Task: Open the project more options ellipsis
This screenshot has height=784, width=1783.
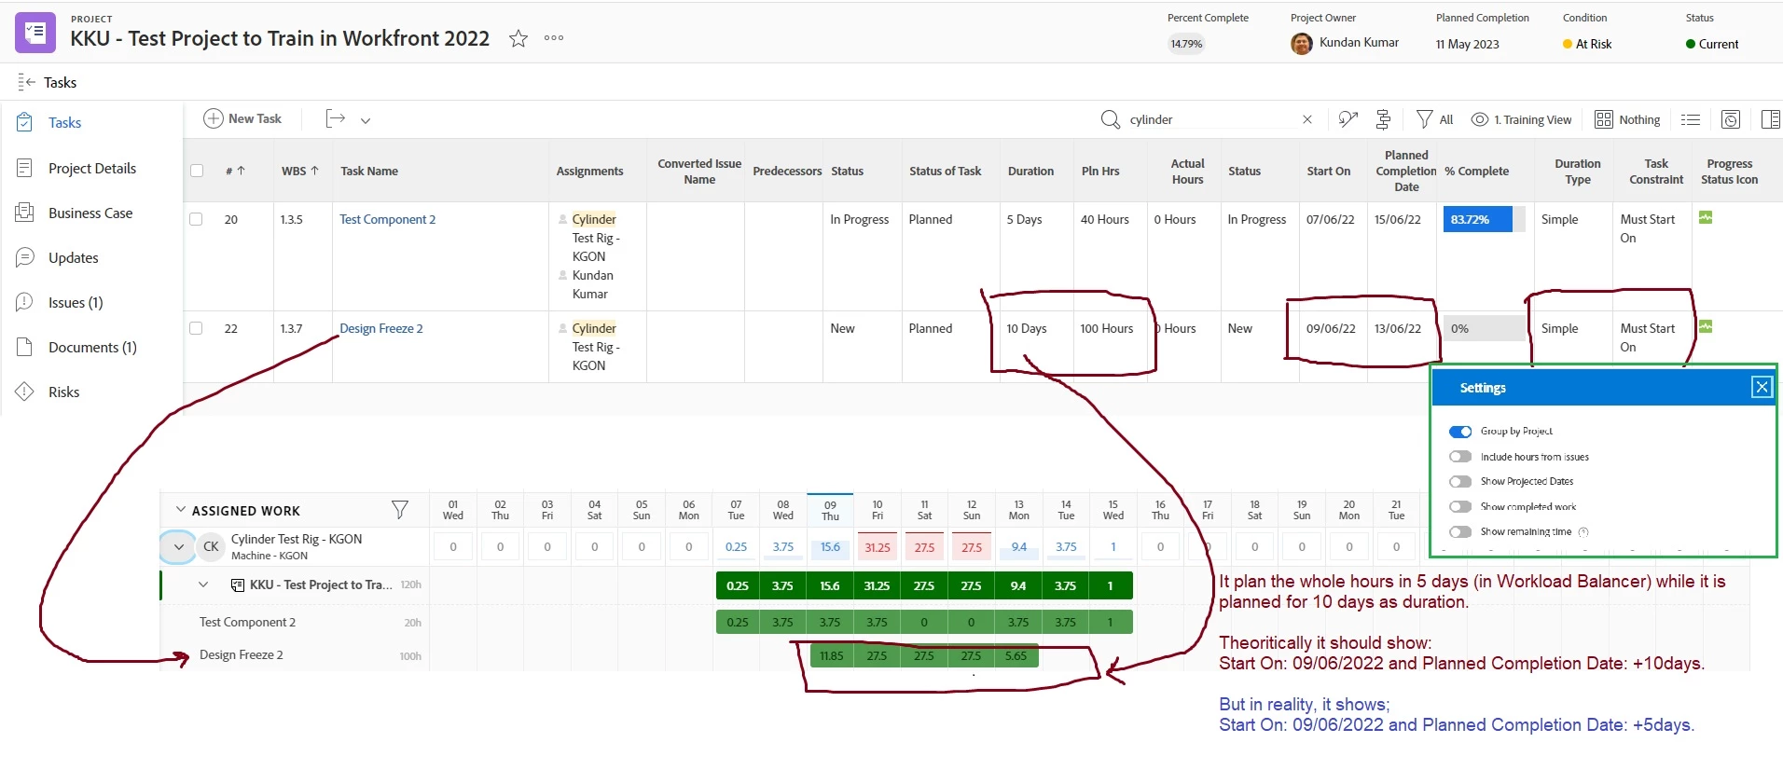Action: [x=554, y=38]
